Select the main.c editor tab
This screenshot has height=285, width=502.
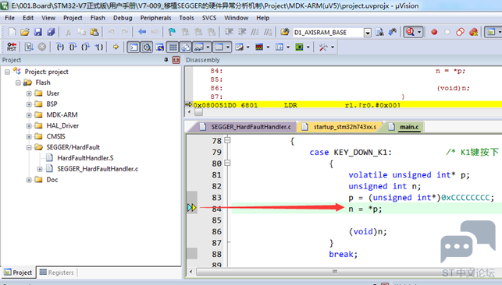pos(405,127)
